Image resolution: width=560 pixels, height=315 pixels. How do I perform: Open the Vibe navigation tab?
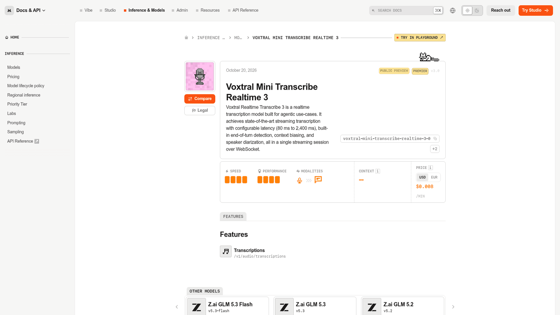click(x=86, y=10)
